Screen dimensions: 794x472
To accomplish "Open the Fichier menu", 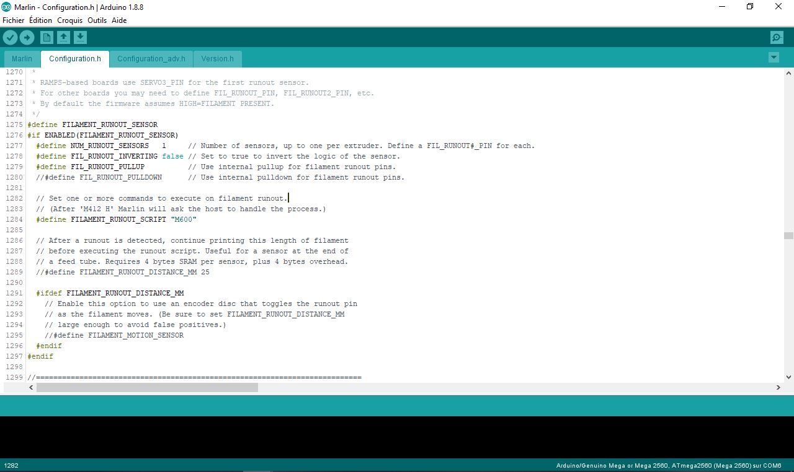I will coord(13,20).
